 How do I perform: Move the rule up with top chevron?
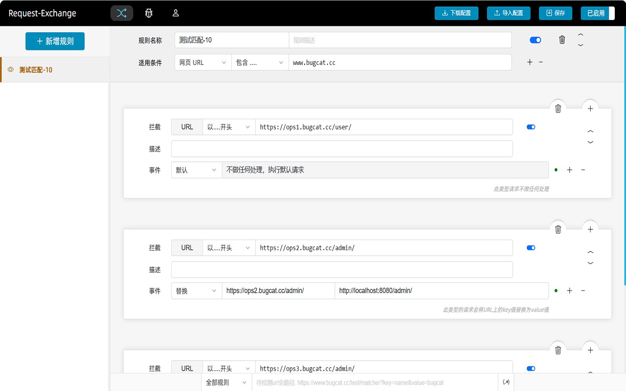(x=581, y=35)
